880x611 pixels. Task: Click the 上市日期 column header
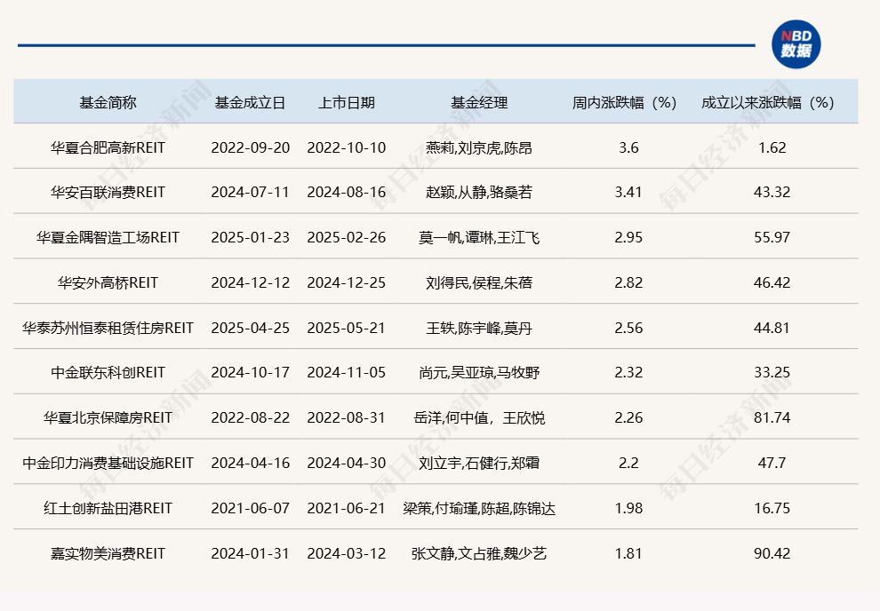click(347, 102)
